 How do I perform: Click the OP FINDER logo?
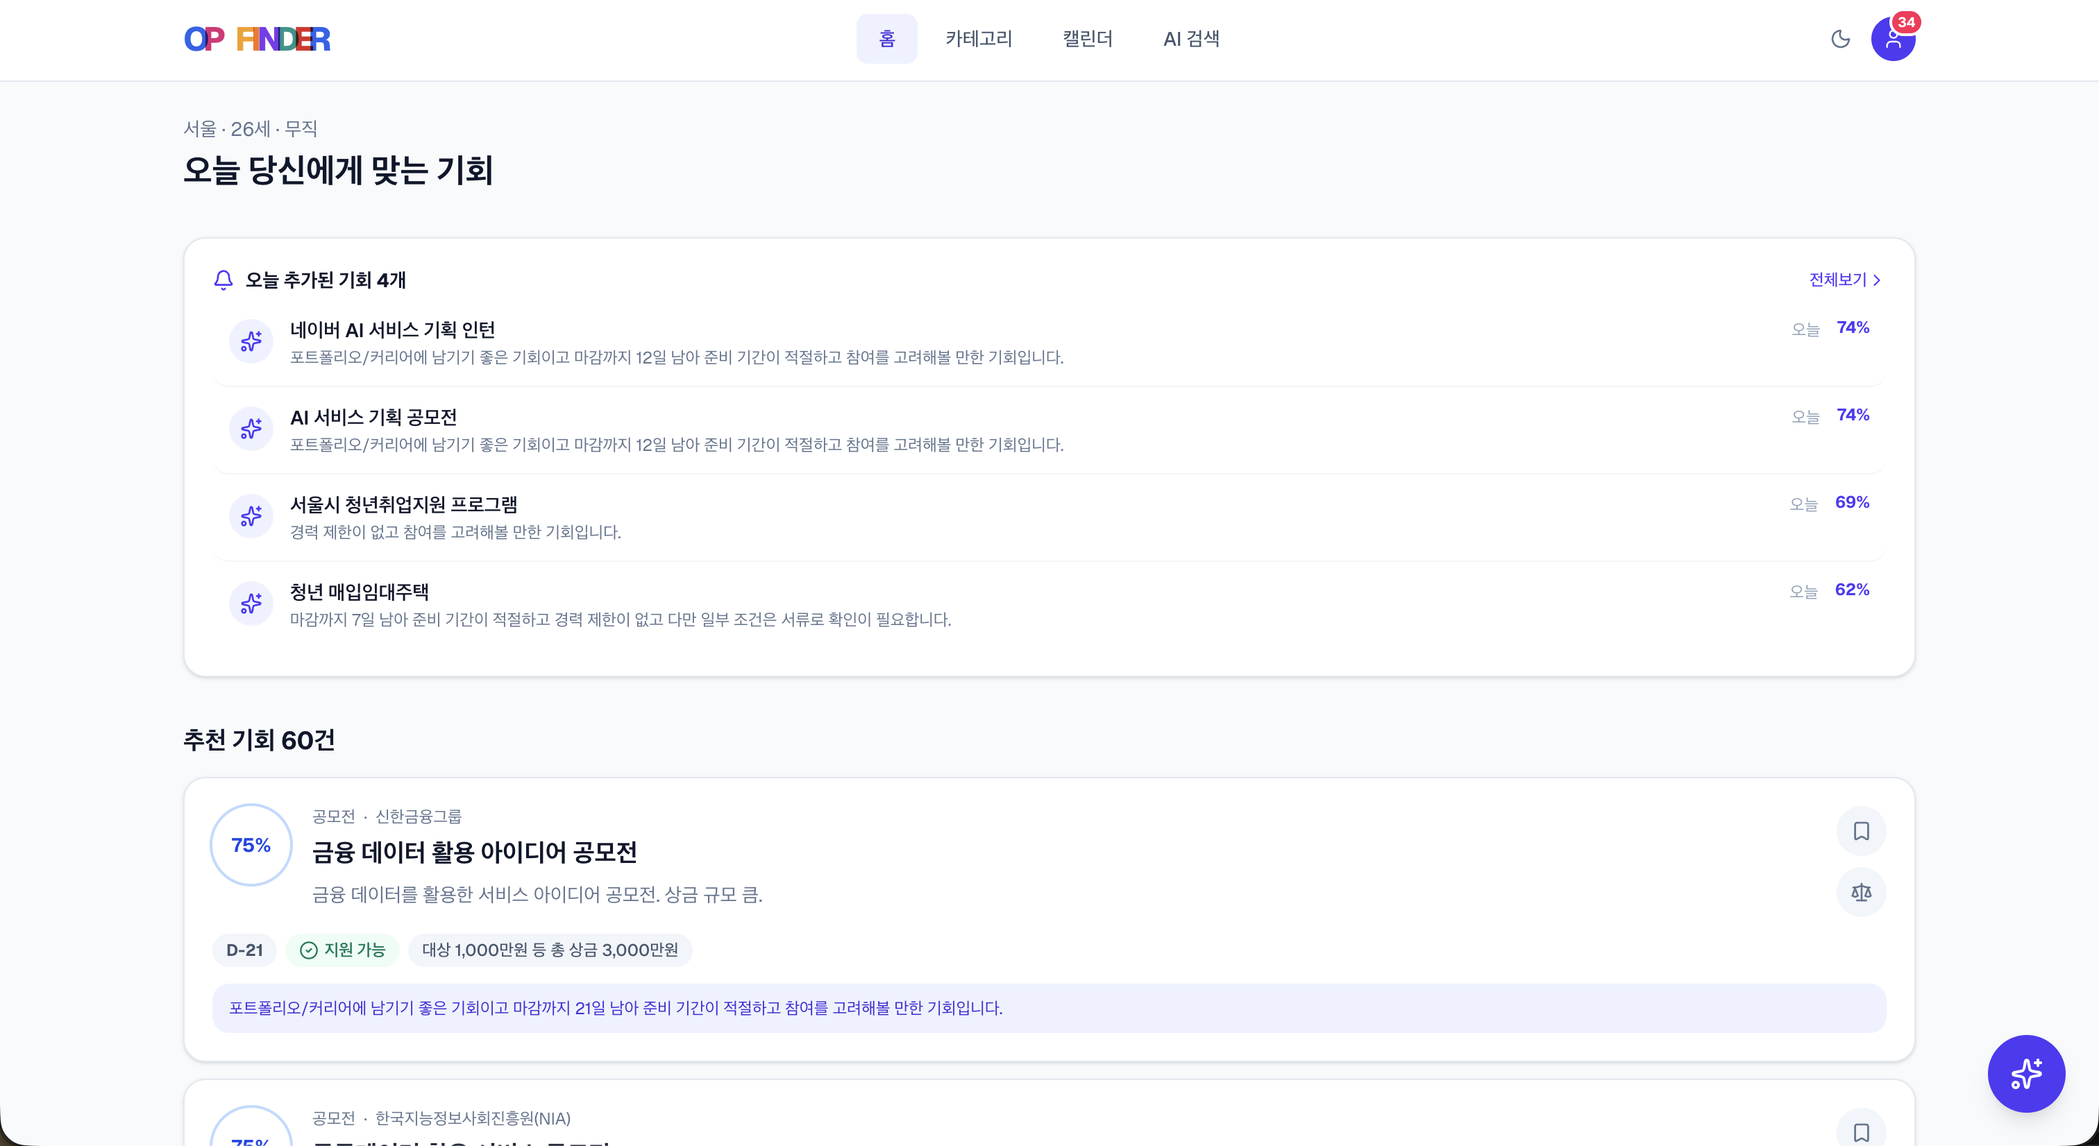pyautogui.click(x=257, y=39)
